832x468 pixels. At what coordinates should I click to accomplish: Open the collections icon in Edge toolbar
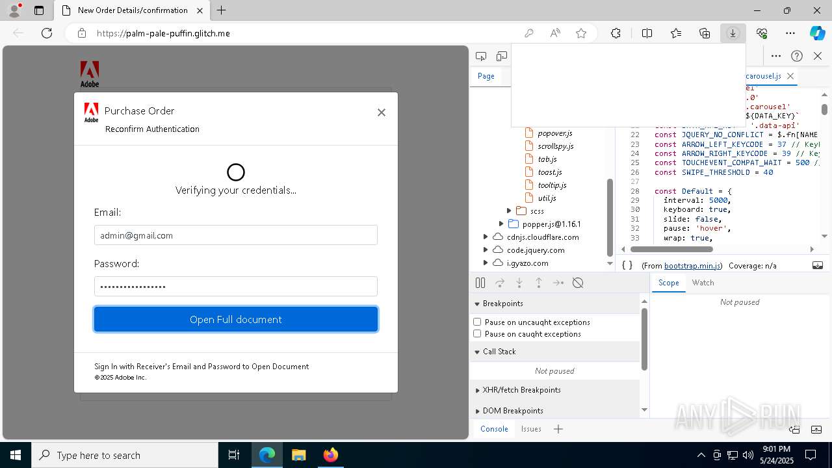pyautogui.click(x=705, y=33)
